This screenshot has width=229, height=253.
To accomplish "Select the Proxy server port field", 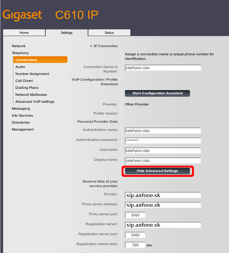I will 135,215.
